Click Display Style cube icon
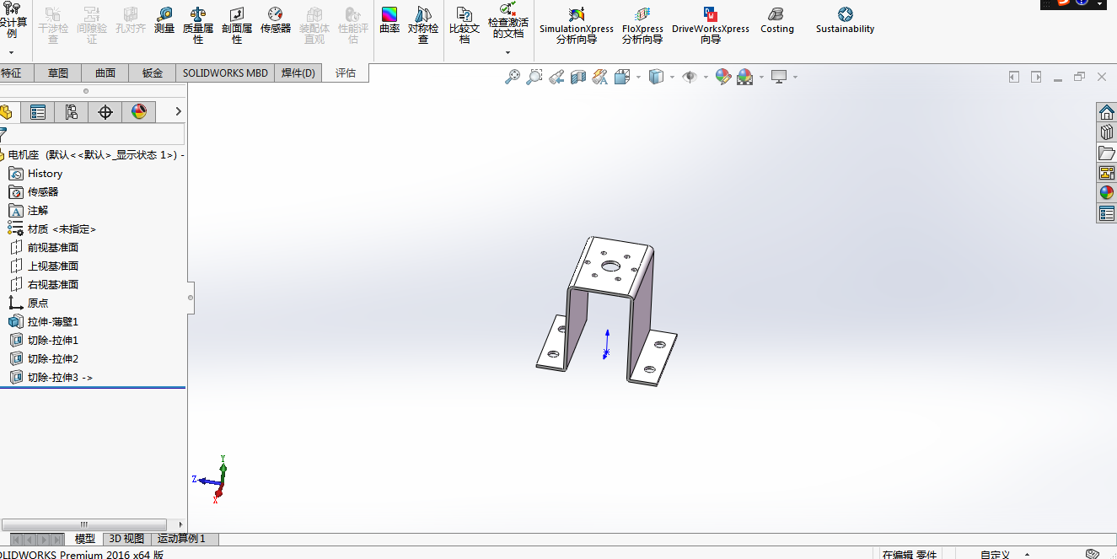Viewport: 1117px width, 559px height. click(x=656, y=78)
